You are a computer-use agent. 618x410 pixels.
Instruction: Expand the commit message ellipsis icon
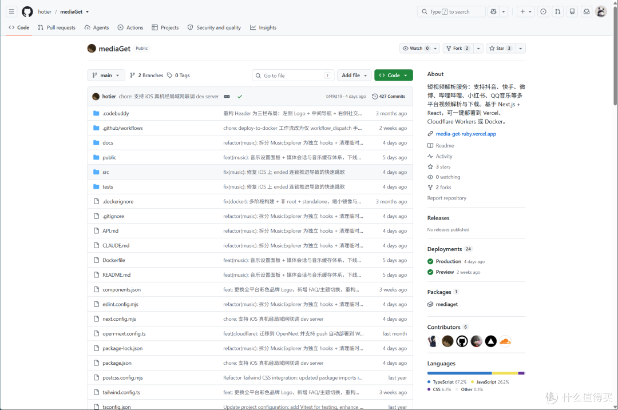click(x=227, y=97)
